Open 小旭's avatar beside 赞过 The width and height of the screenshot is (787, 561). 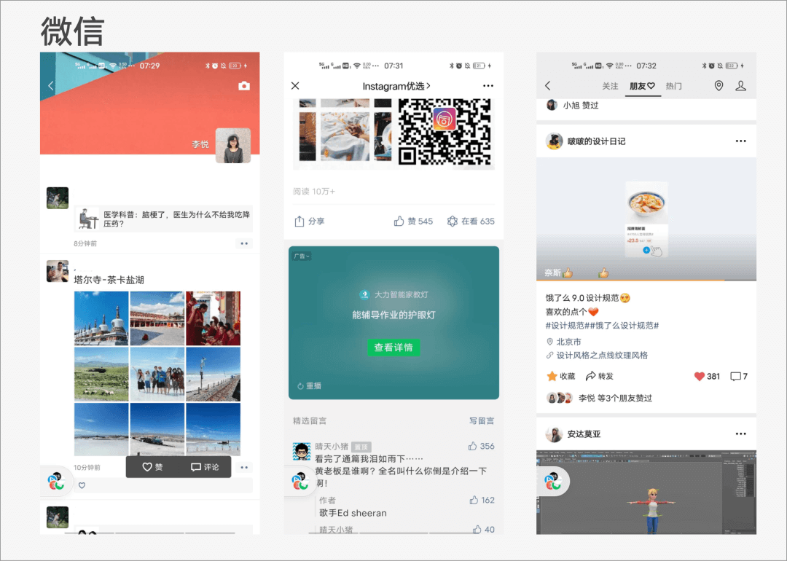pyautogui.click(x=552, y=105)
